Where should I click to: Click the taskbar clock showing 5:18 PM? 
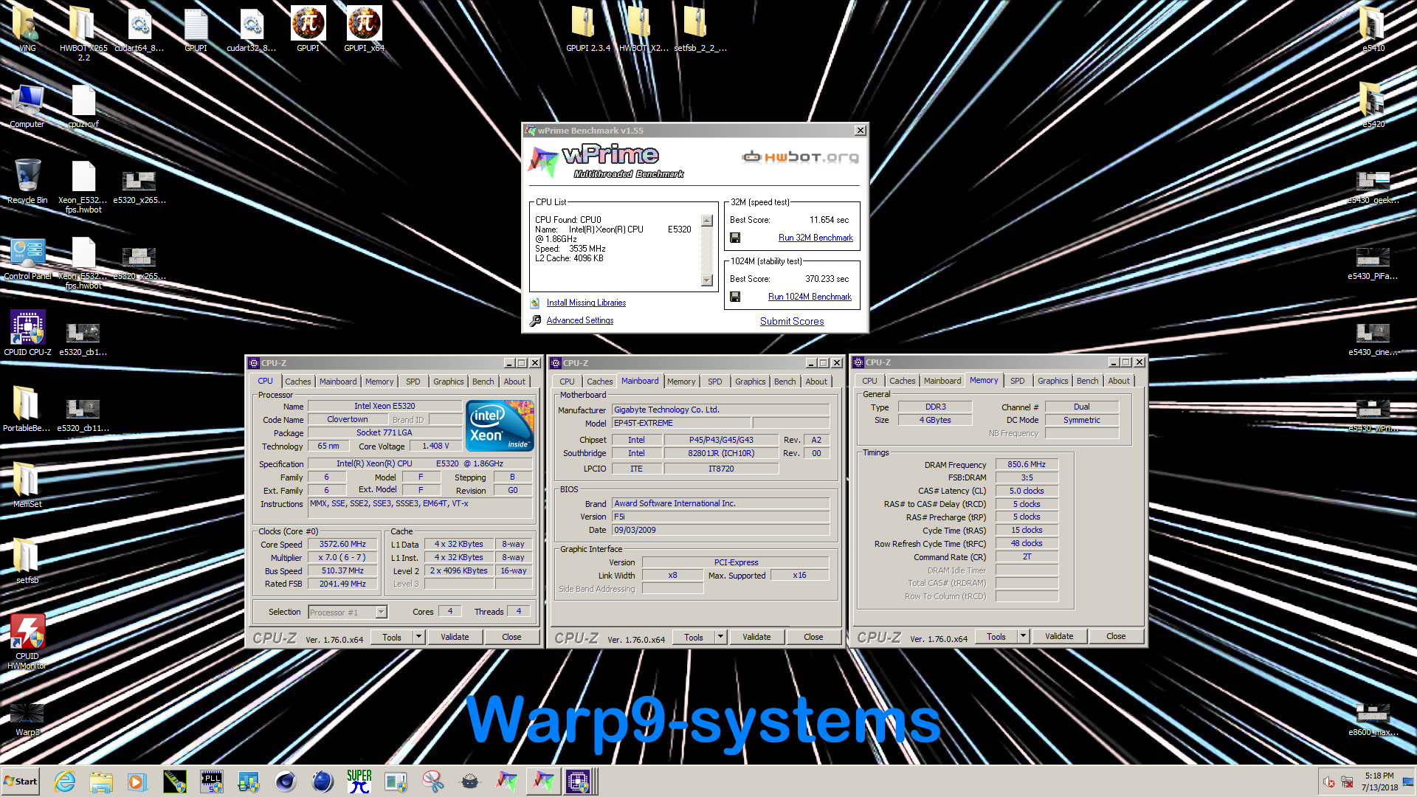click(1379, 782)
